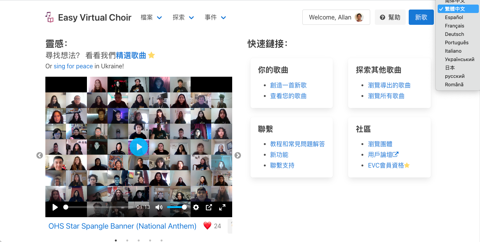Click the external link icon beside 用戶論壇
The height and width of the screenshot is (242, 480).
[x=396, y=155]
